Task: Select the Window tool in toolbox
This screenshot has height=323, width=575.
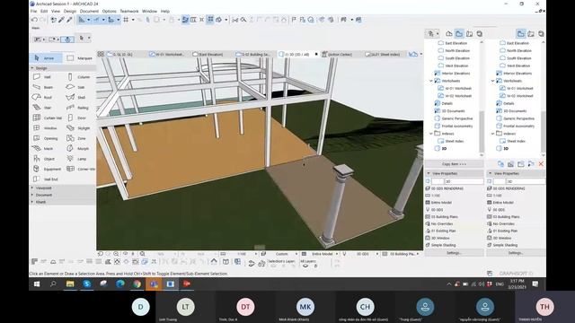Action: coord(45,128)
